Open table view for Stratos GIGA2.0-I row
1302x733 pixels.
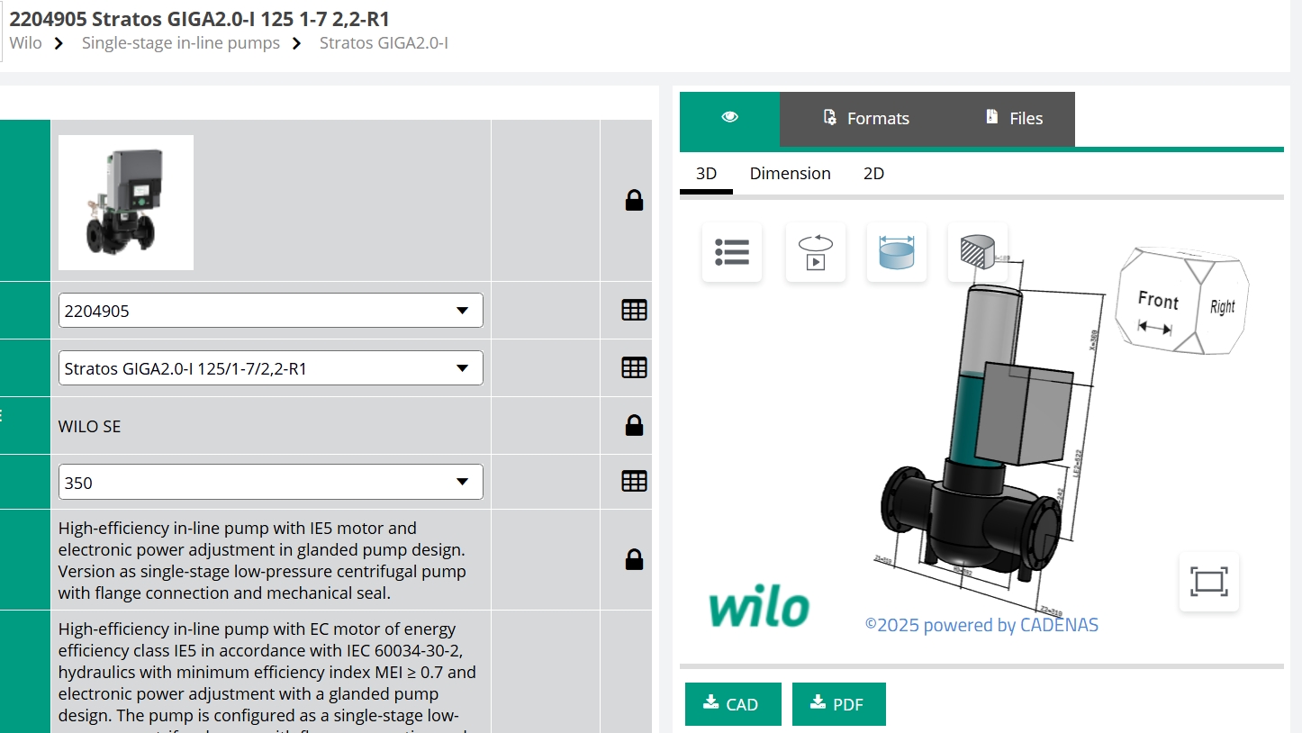[x=634, y=367]
